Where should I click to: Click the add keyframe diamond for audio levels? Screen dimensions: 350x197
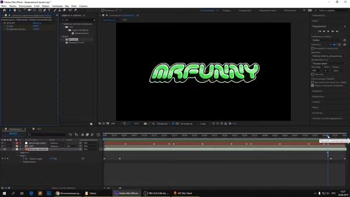5,159
